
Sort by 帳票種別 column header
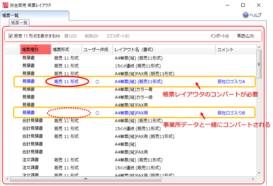pos(36,50)
